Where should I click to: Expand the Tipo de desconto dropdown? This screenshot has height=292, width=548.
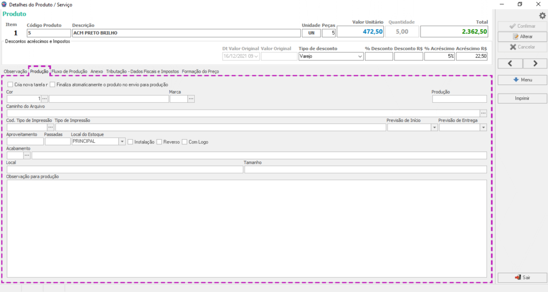tap(360, 56)
